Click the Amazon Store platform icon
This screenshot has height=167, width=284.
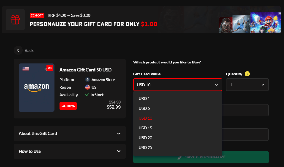(88, 80)
